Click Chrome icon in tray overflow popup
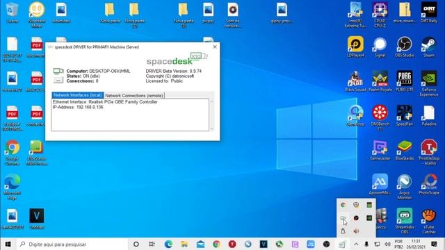This screenshot has width=445, height=250. pyautogui.click(x=343, y=205)
